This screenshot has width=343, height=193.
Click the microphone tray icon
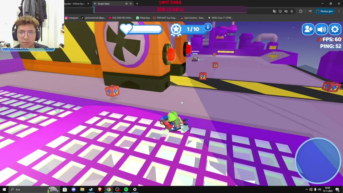coord(315,190)
